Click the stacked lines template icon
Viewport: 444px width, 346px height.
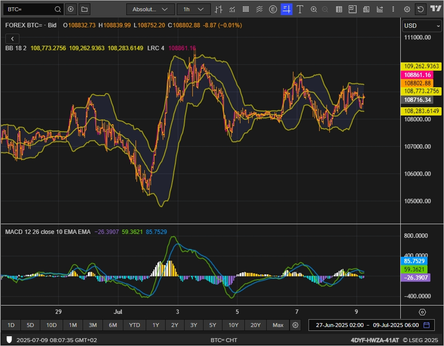tap(246, 9)
